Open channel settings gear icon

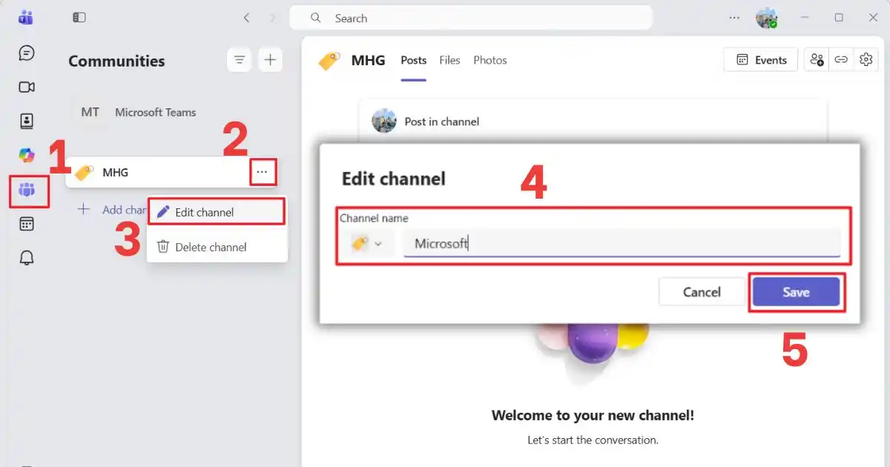(x=866, y=60)
